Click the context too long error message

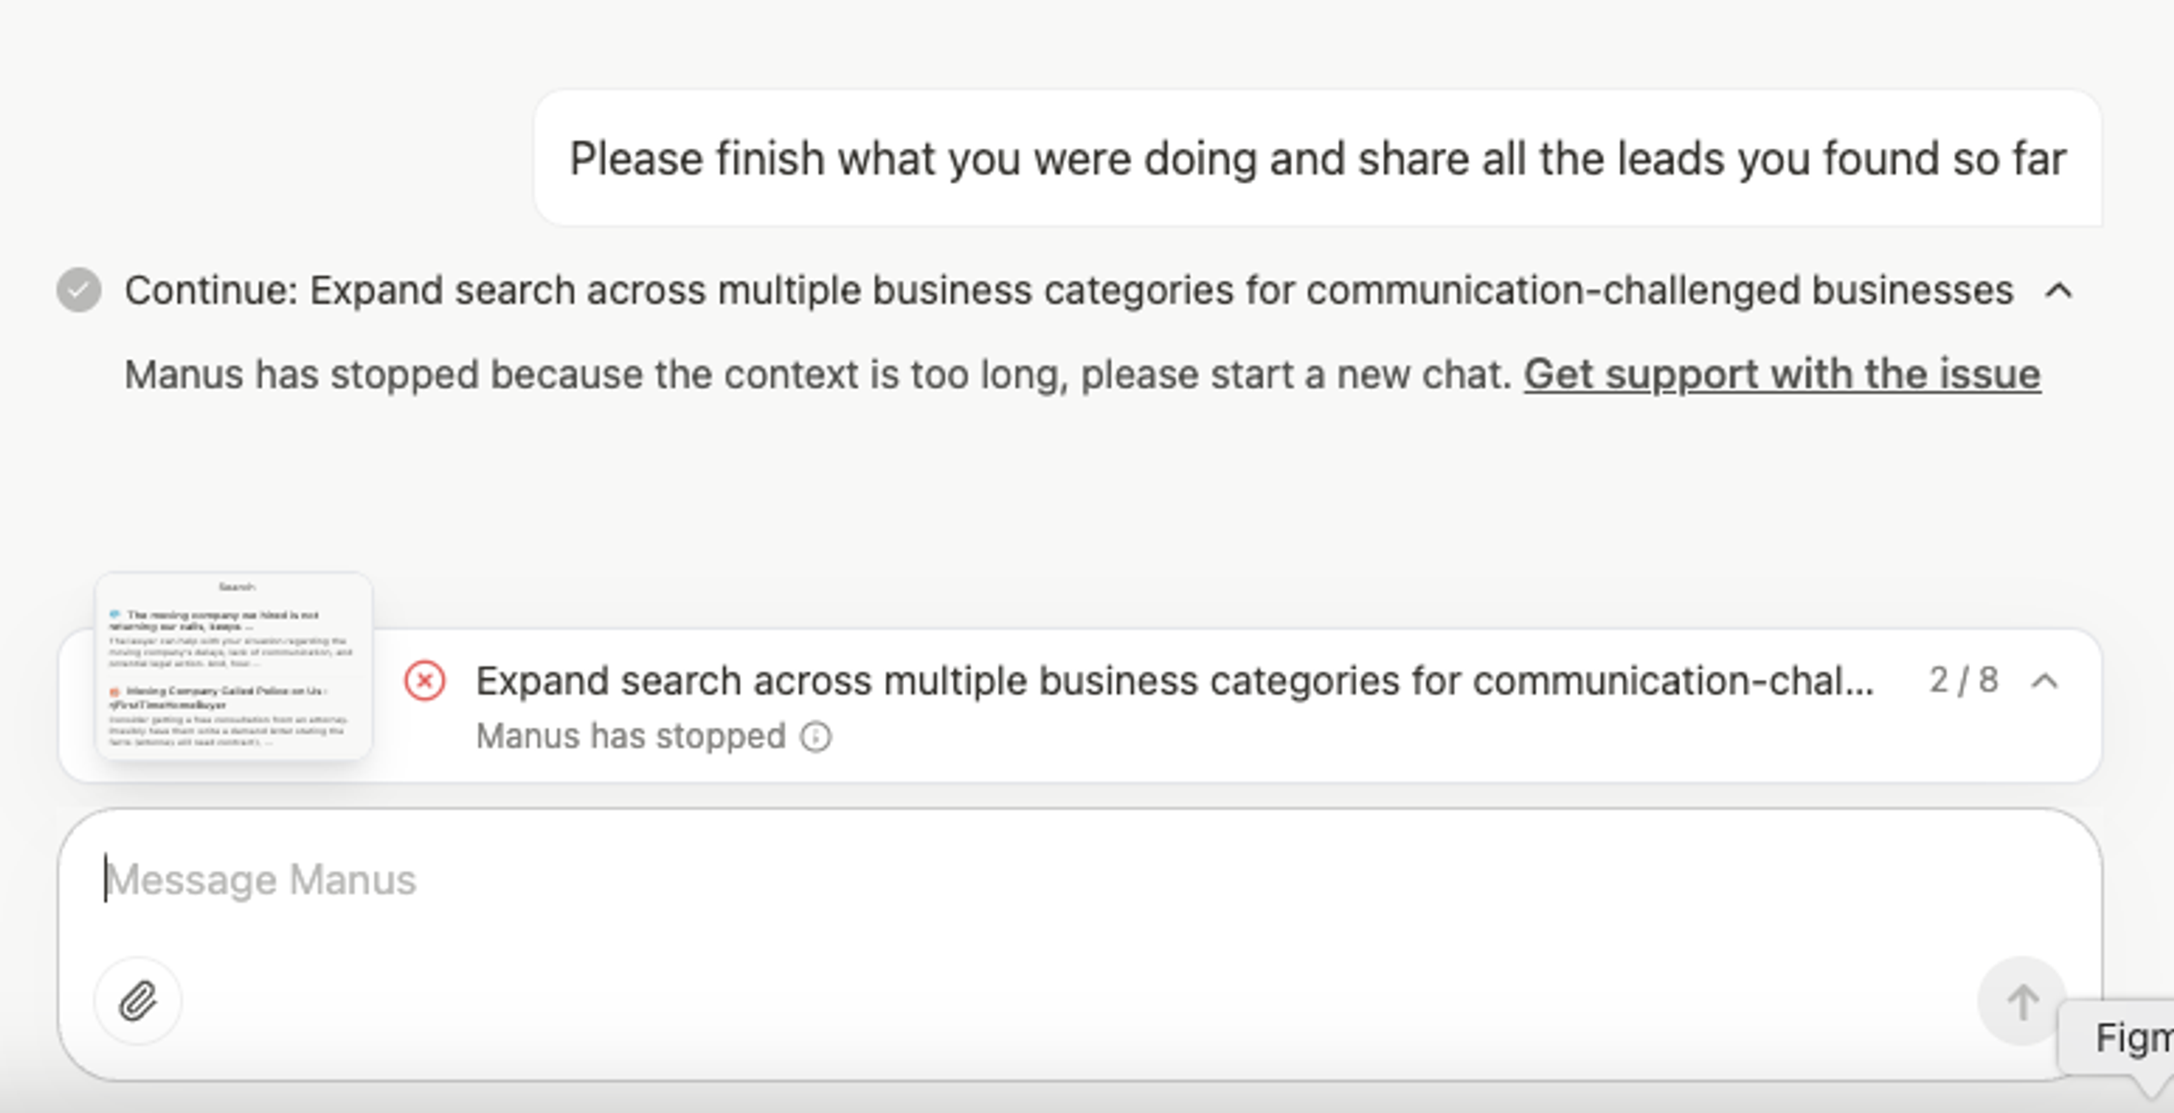(817, 375)
